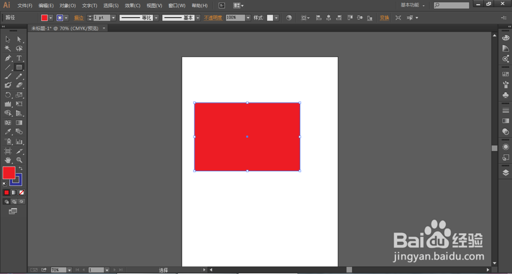Select the Paintbrush tool
512x274 pixels.
8,76
